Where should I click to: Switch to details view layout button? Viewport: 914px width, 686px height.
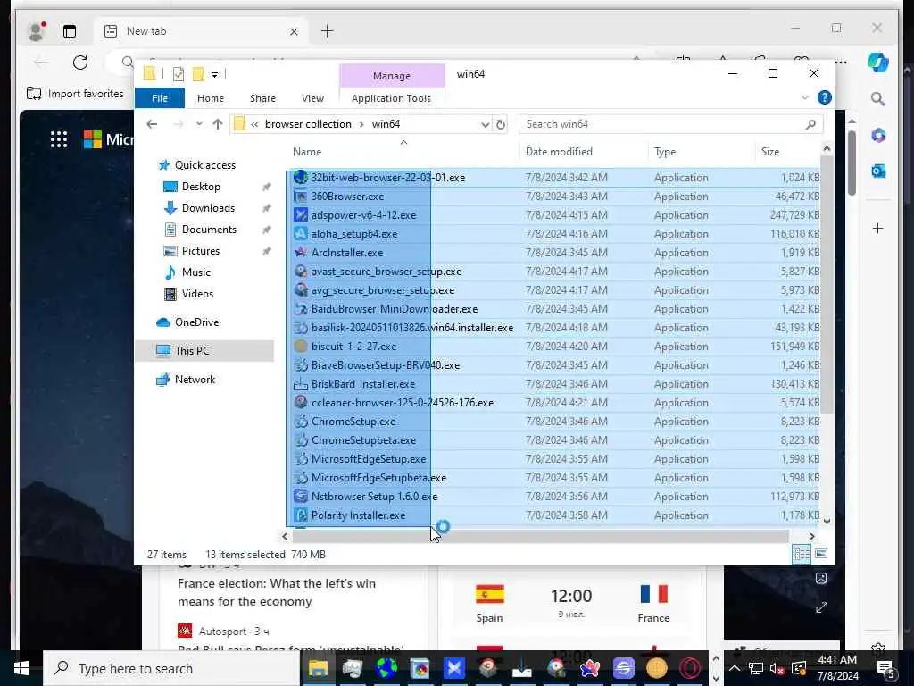tap(802, 554)
